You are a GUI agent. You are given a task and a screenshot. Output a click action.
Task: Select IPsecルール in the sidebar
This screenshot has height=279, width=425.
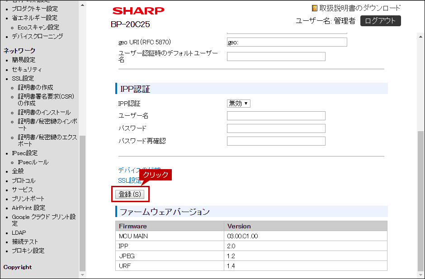pyautogui.click(x=33, y=162)
